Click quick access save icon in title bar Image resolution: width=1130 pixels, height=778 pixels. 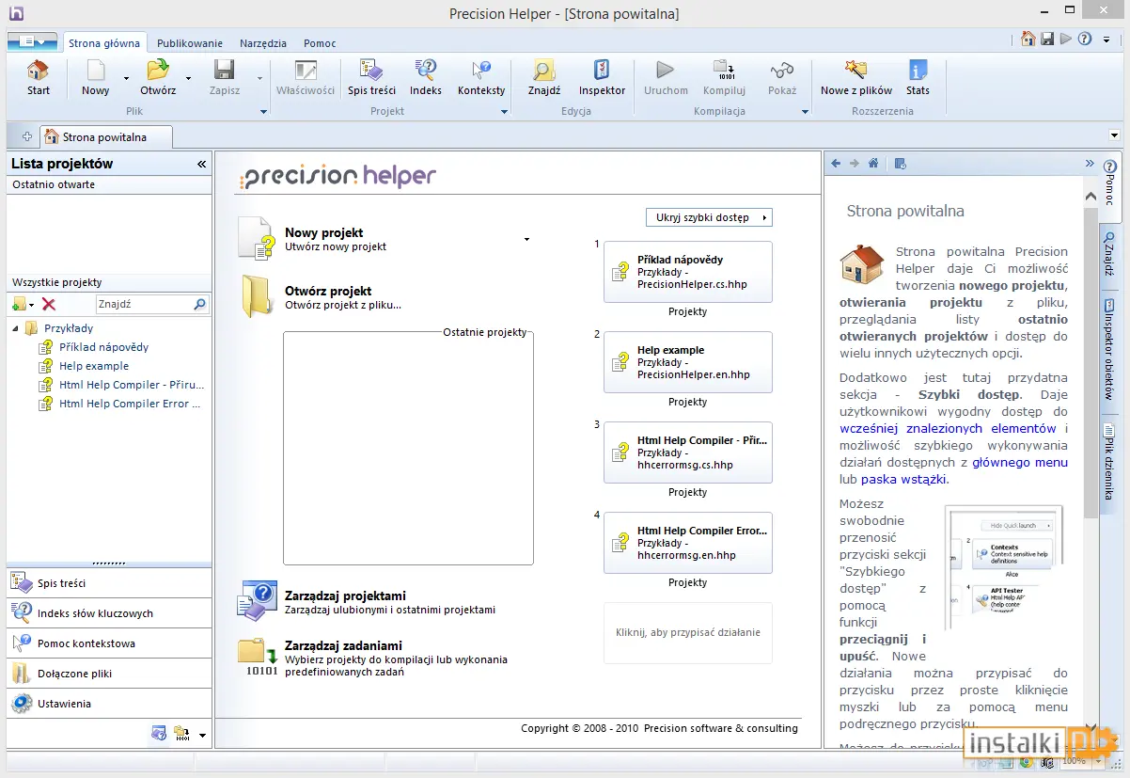click(1047, 39)
